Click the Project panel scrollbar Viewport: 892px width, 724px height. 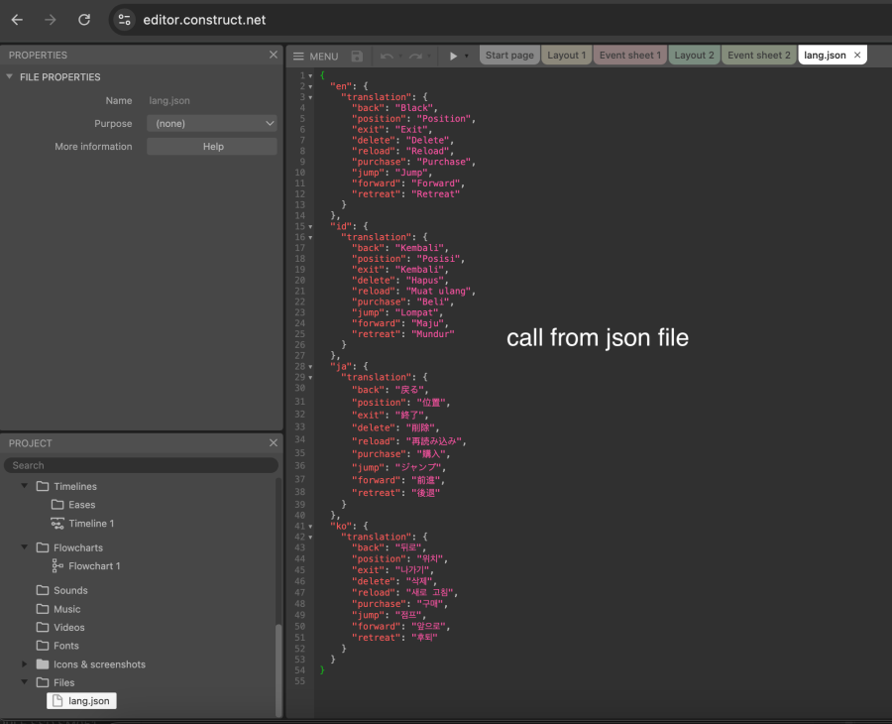pyautogui.click(x=279, y=669)
